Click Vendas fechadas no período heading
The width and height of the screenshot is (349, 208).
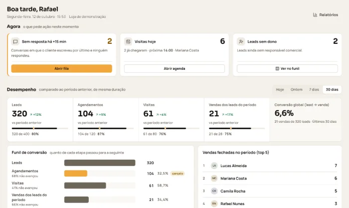[x=236, y=153]
